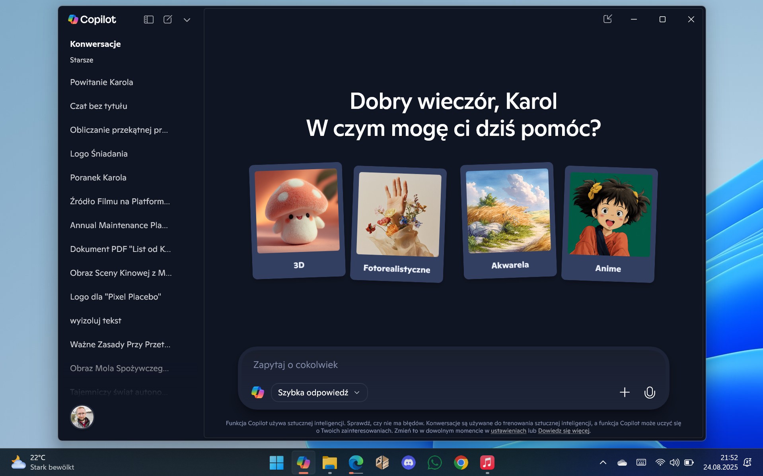
Task: Click the volume speaker tray icon
Action: 674,462
